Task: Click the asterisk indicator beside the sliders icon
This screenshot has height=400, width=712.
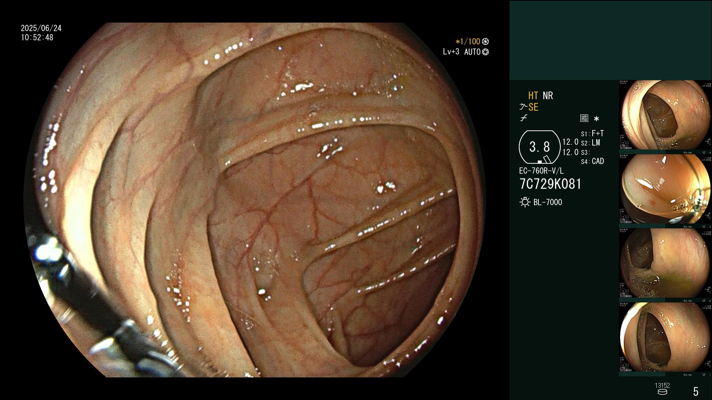Action: 596,119
